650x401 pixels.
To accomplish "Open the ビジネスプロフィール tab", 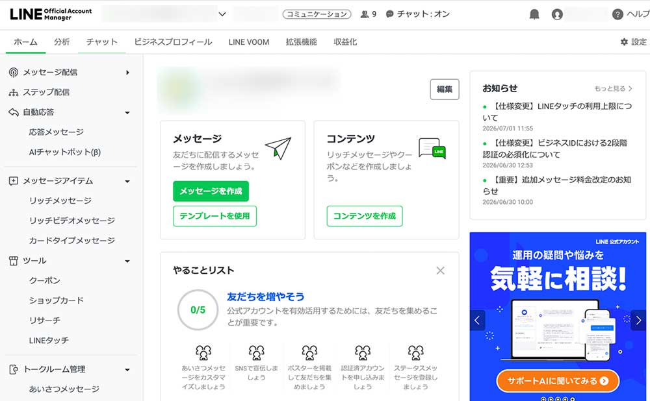I will pyautogui.click(x=173, y=42).
